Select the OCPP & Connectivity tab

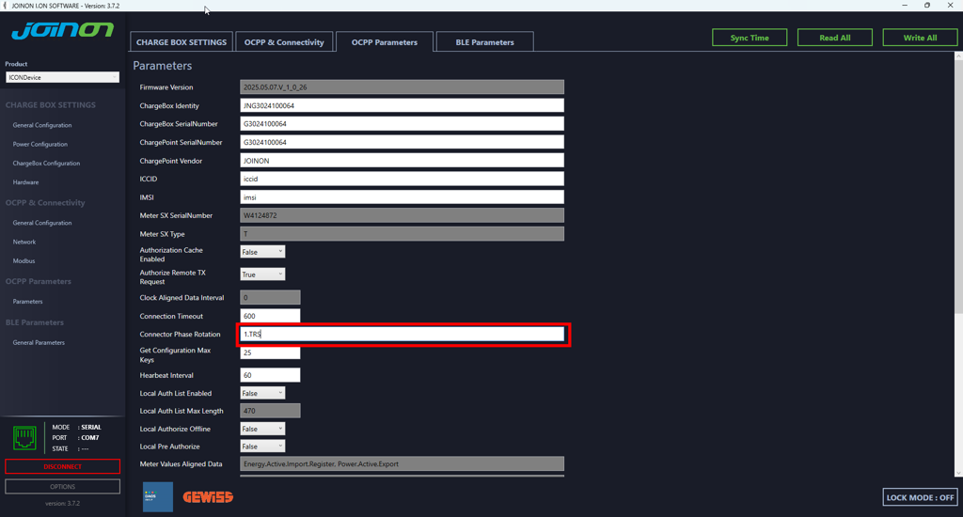coord(285,42)
